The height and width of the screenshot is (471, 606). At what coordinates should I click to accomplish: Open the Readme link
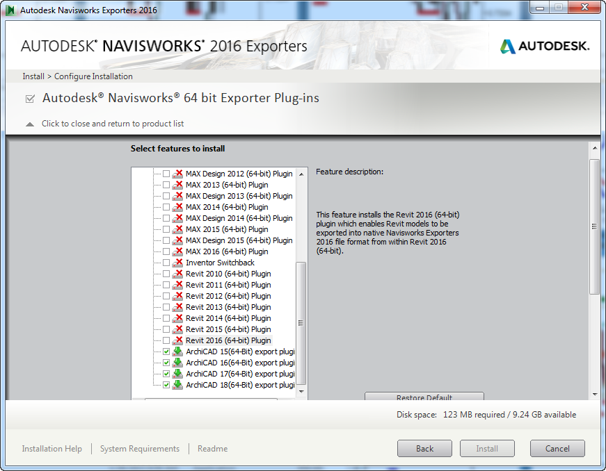point(213,449)
